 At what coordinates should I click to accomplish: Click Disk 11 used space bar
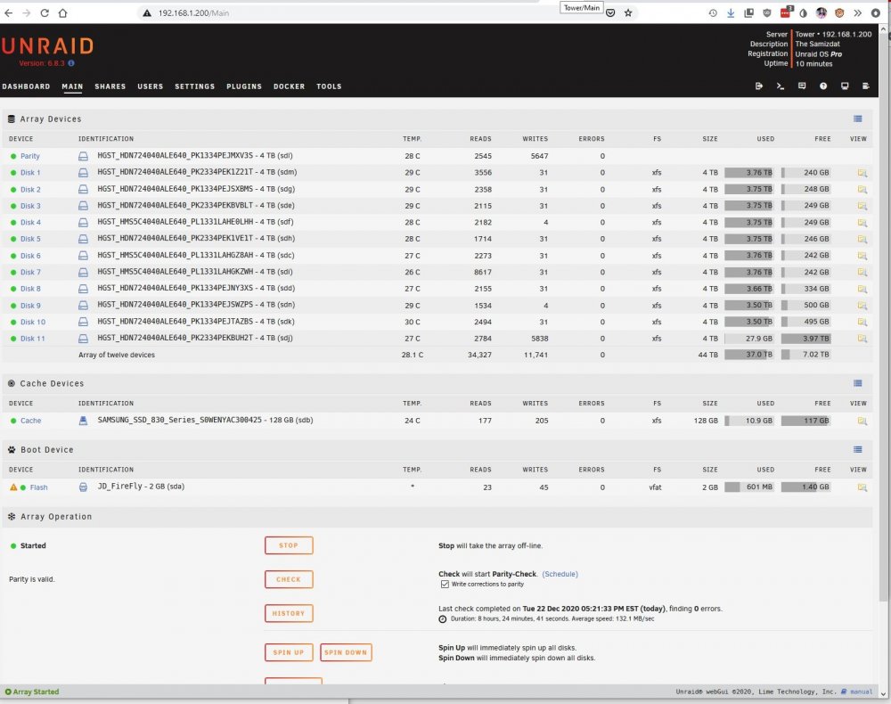749,339
